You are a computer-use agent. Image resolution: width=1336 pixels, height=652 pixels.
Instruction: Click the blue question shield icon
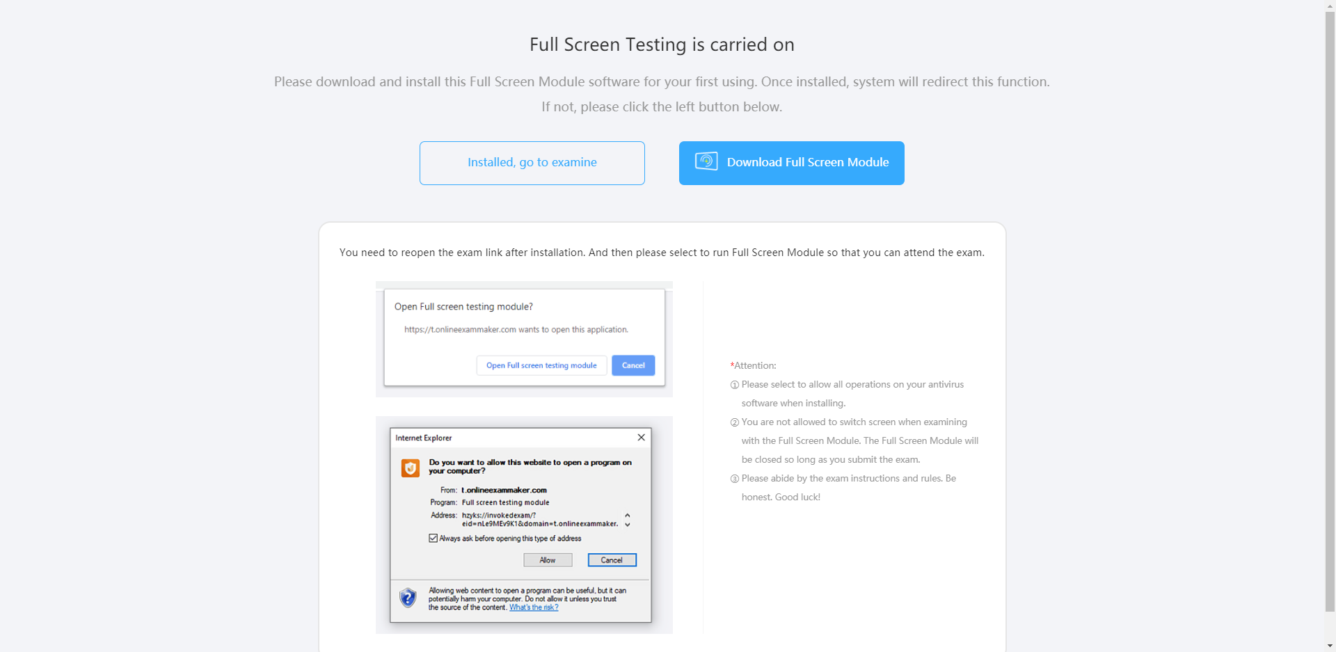click(408, 598)
